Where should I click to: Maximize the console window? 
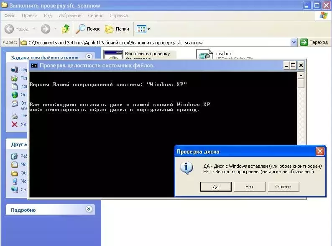click(x=293, y=65)
